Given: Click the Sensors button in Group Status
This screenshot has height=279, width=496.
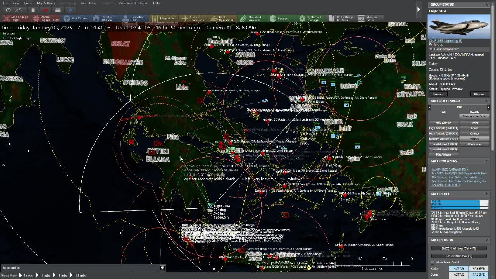Looking at the screenshot, I should tap(438, 94).
